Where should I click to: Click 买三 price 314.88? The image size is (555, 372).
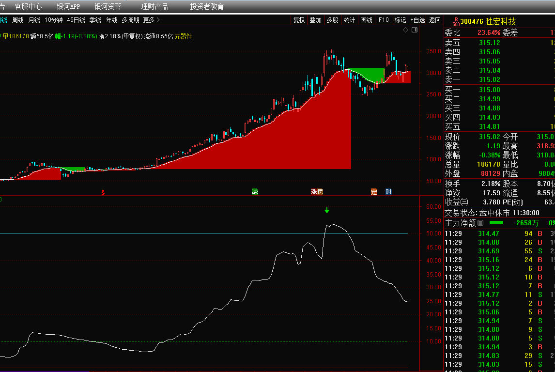coord(490,108)
